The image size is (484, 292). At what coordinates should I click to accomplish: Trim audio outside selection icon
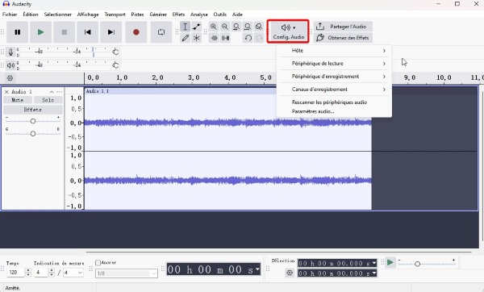click(214, 38)
